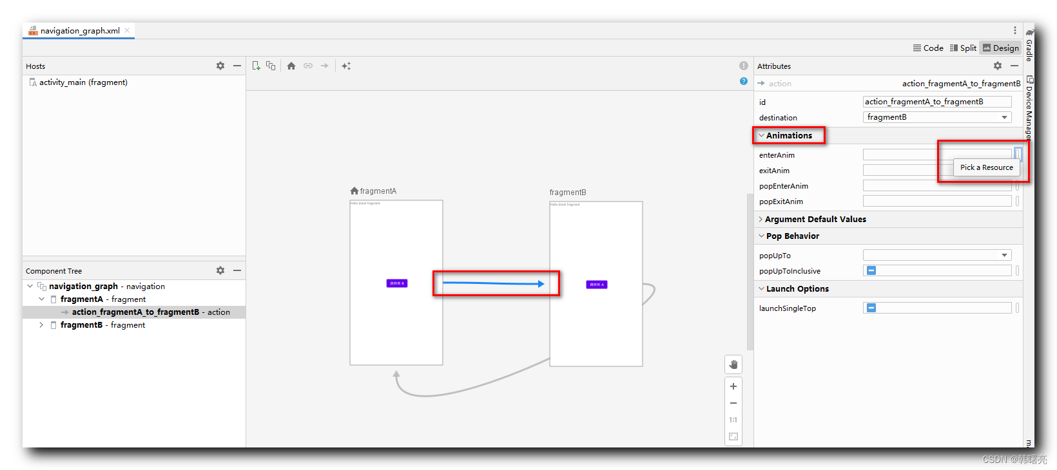Click the enterAnim input field
This screenshot has height=470, width=1057.
pyautogui.click(x=937, y=155)
